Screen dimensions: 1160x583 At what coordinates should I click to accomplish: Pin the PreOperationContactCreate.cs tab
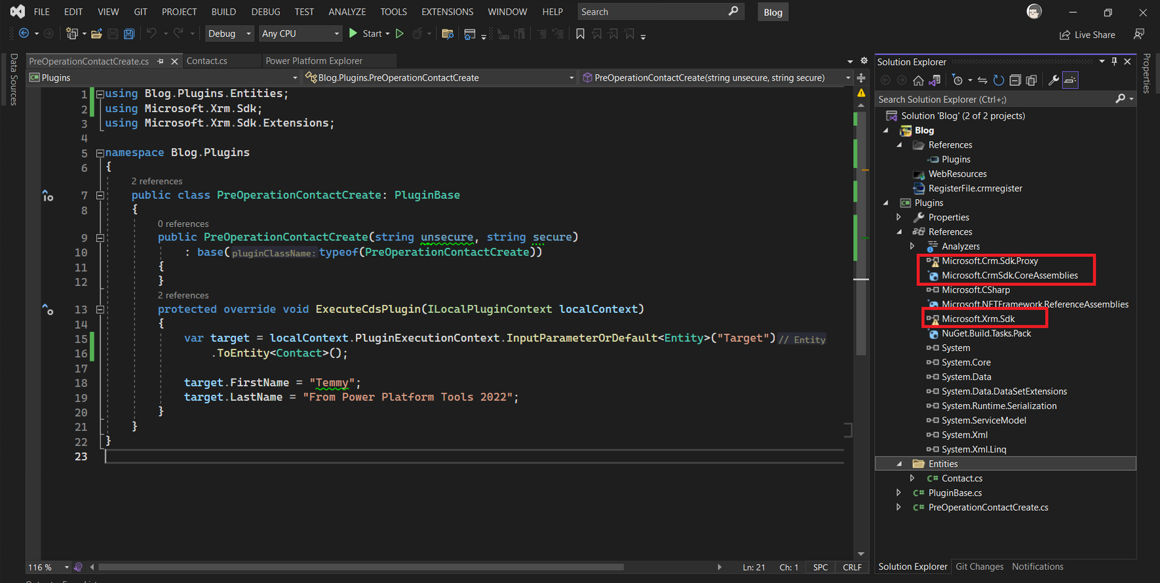tap(161, 61)
